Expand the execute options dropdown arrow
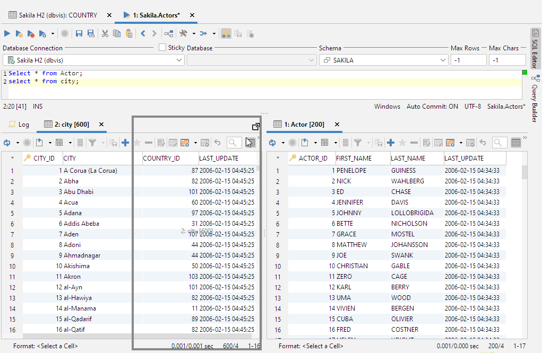 coord(53,33)
